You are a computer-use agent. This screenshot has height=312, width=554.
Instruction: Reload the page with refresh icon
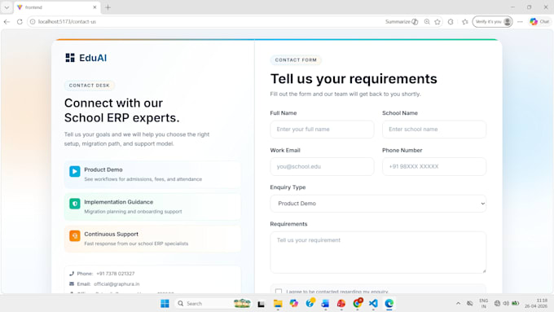point(20,21)
